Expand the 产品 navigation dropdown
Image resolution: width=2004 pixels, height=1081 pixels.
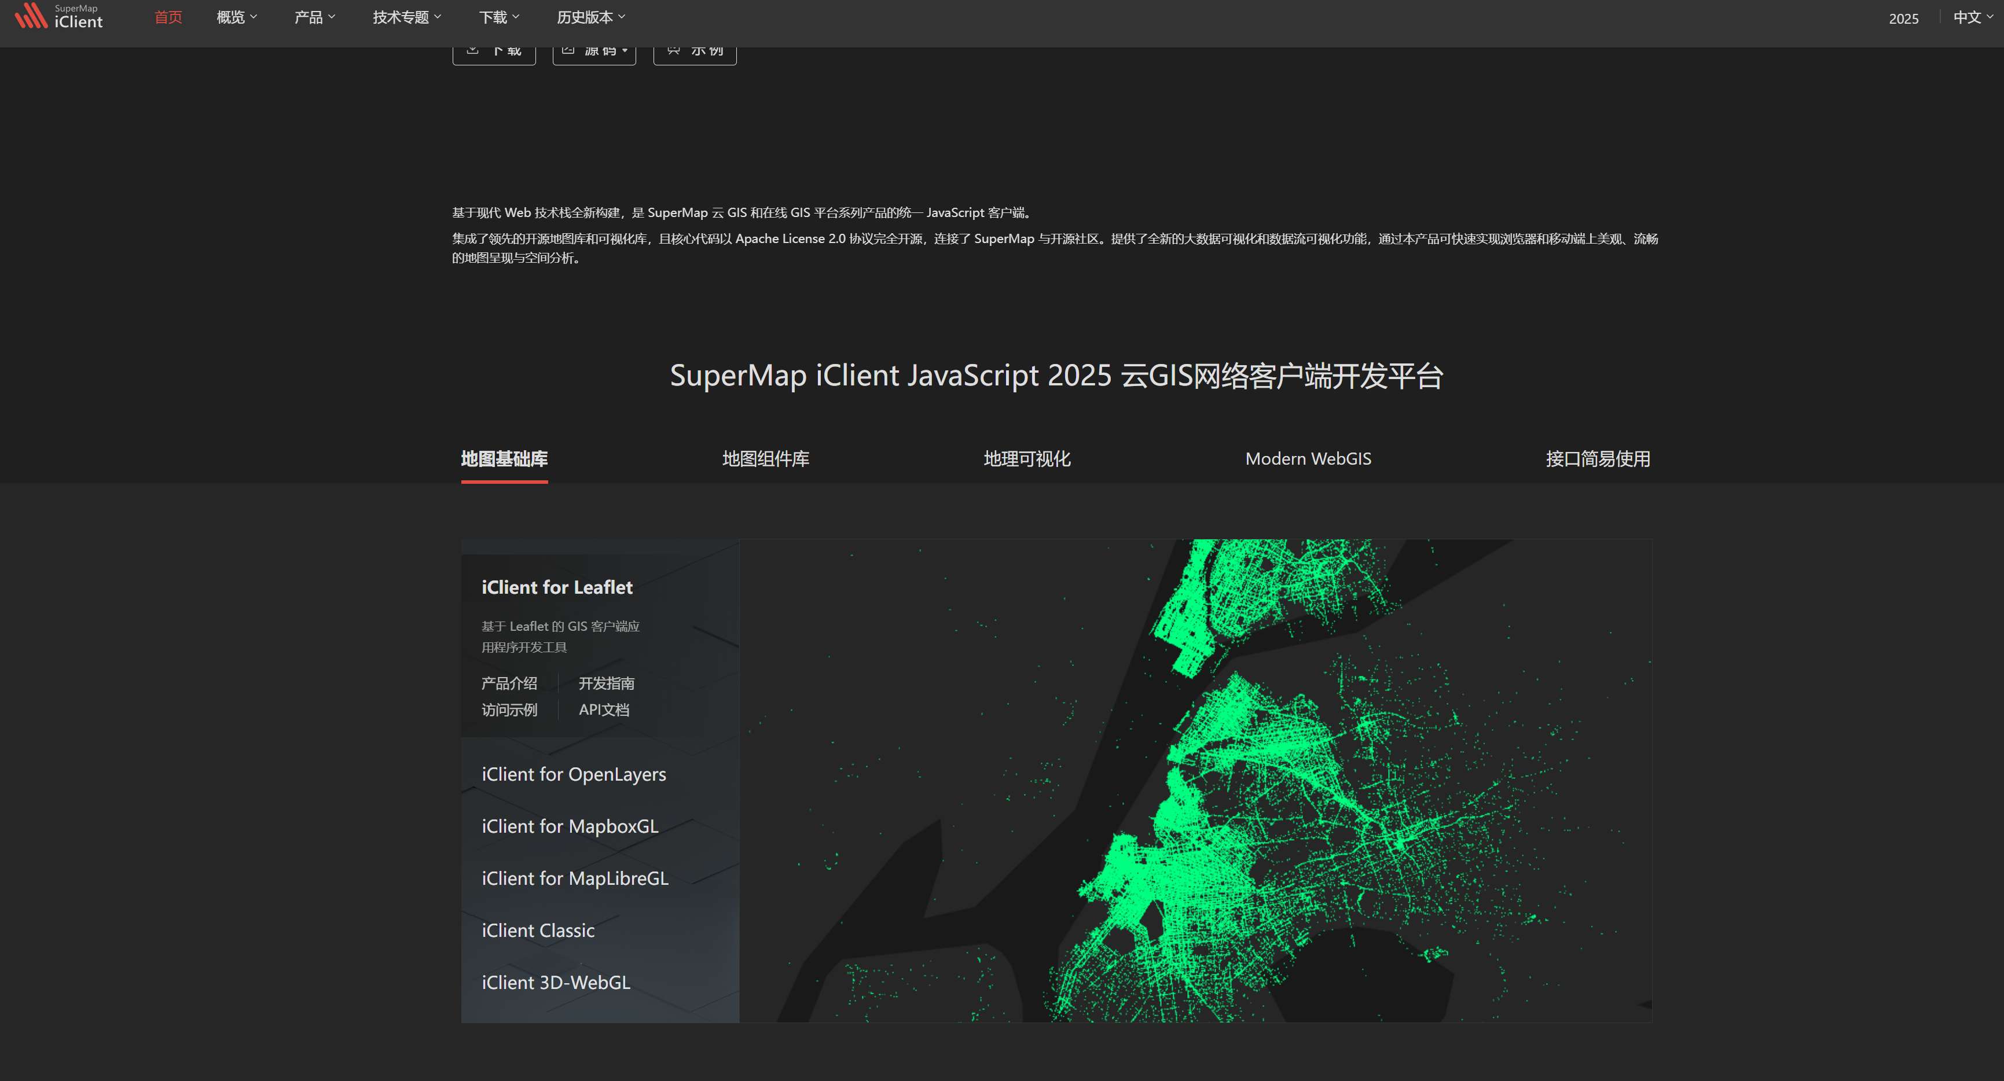pos(314,17)
